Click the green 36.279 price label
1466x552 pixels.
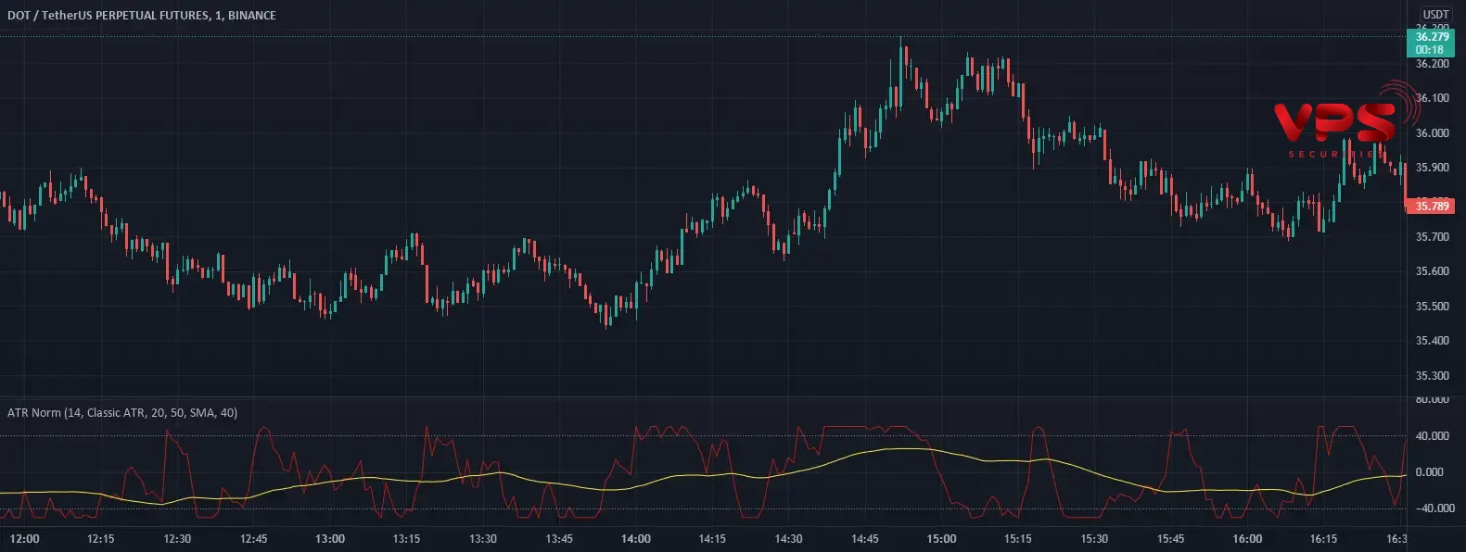pos(1432,37)
